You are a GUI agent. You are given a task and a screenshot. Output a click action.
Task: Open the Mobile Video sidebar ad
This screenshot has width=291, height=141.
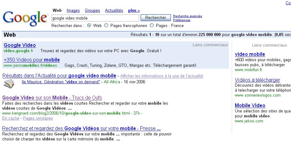(x=250, y=106)
